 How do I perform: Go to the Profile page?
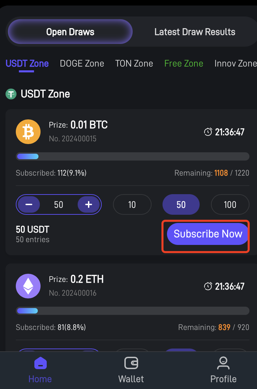(x=223, y=370)
